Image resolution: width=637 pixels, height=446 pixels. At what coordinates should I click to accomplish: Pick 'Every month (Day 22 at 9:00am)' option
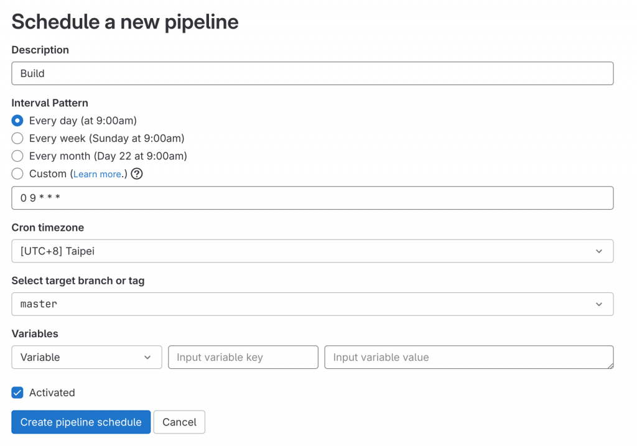click(17, 156)
